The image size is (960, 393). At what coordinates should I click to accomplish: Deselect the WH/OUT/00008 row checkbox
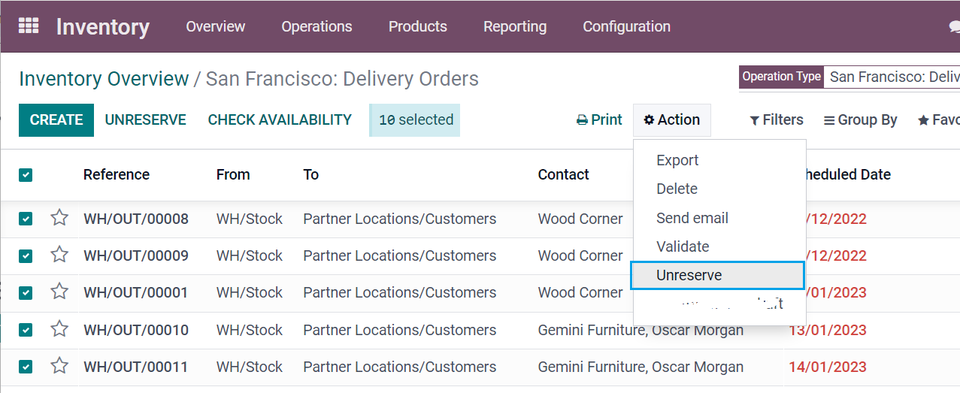coord(26,219)
